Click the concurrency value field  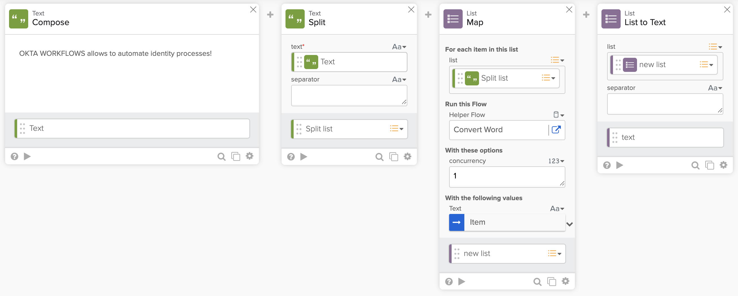(506, 177)
